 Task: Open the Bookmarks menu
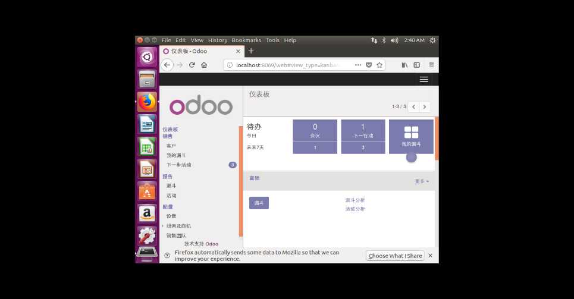246,40
